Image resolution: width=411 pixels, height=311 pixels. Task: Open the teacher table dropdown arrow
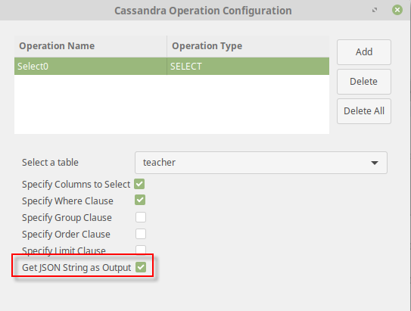(x=375, y=163)
